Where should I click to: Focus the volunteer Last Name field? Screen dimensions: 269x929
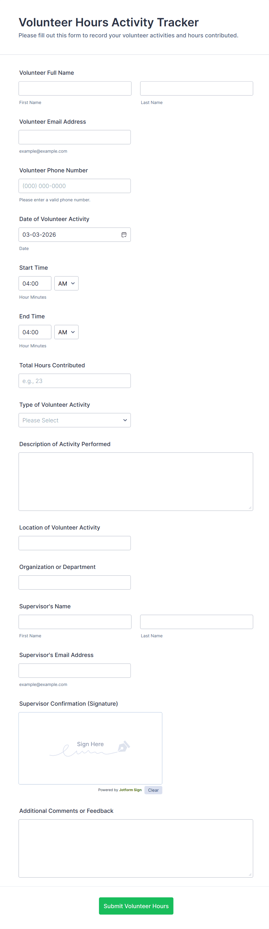click(197, 88)
